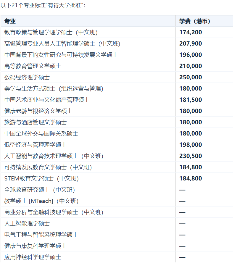Click STEM教育文学硕士（中文班）text
Viewport: 234px width, 263px height.
(x=41, y=178)
